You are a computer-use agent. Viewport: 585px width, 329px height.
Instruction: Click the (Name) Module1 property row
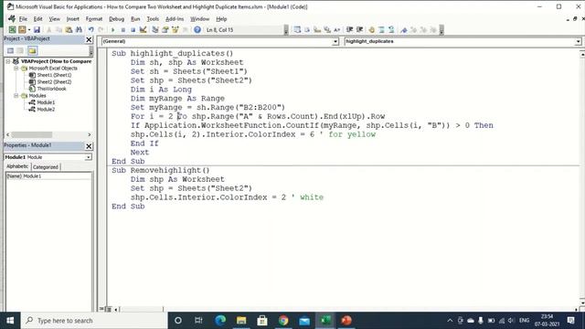pyautogui.click(x=48, y=176)
